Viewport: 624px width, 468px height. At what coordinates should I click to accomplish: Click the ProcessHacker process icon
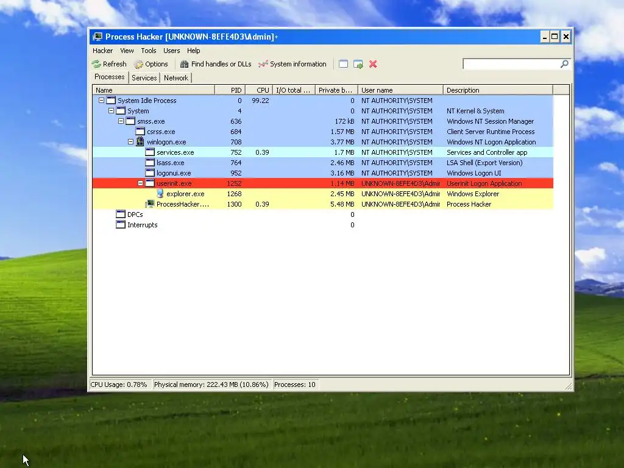tap(150, 204)
